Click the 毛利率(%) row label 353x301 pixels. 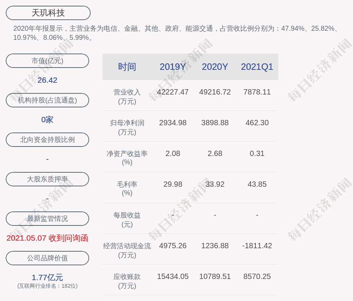127,189
